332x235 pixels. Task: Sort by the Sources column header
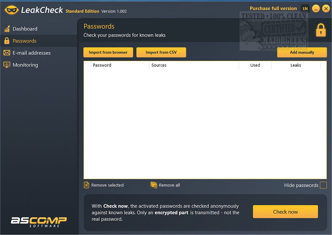tap(194, 65)
